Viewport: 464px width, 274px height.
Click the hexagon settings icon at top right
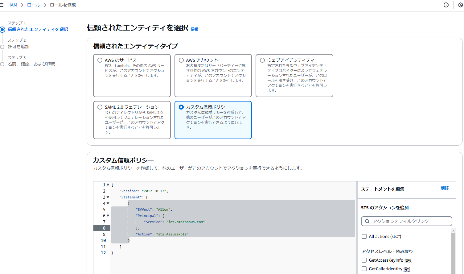(461, 5)
